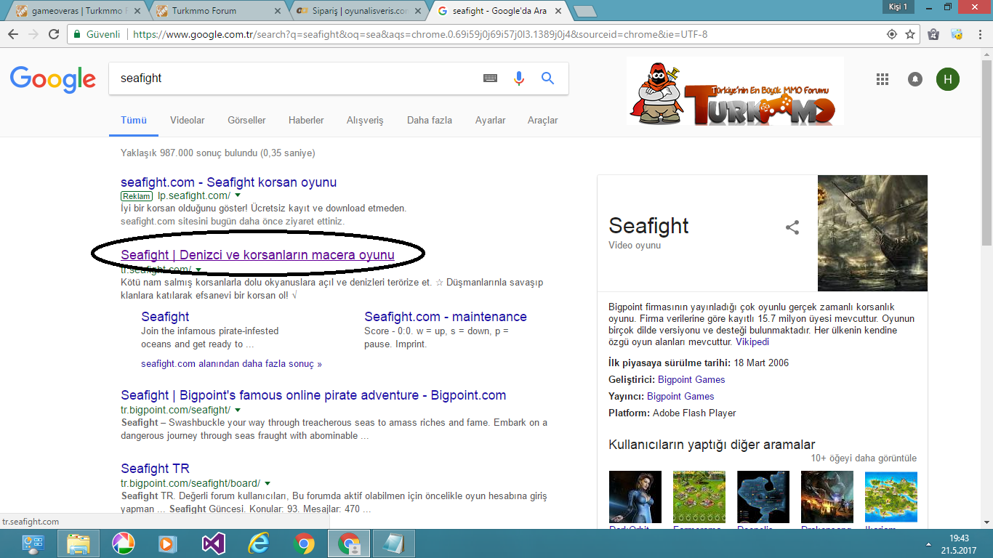Open the Picasa colorful pinwheel taskbar icon
993x558 pixels.
pos(123,543)
